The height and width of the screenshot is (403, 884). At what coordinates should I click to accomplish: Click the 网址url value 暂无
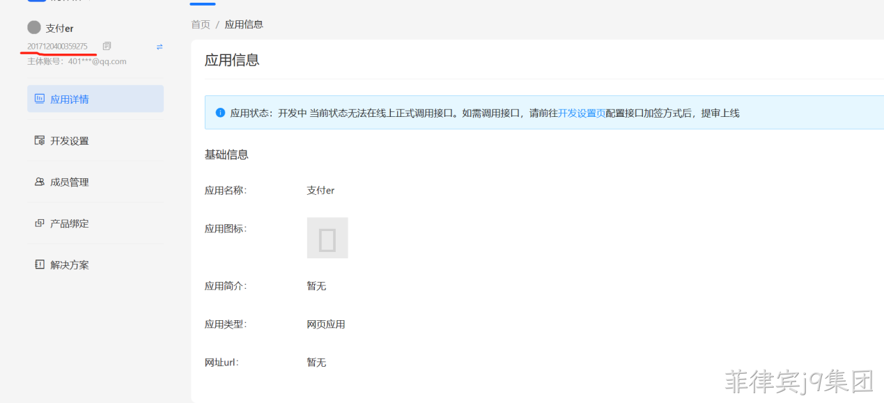(x=316, y=363)
